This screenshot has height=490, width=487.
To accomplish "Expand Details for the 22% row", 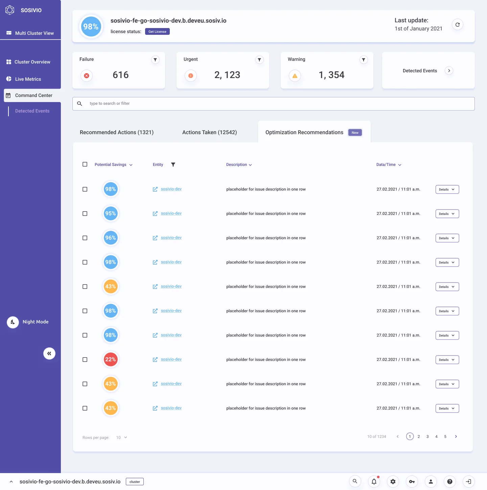I will pyautogui.click(x=447, y=360).
